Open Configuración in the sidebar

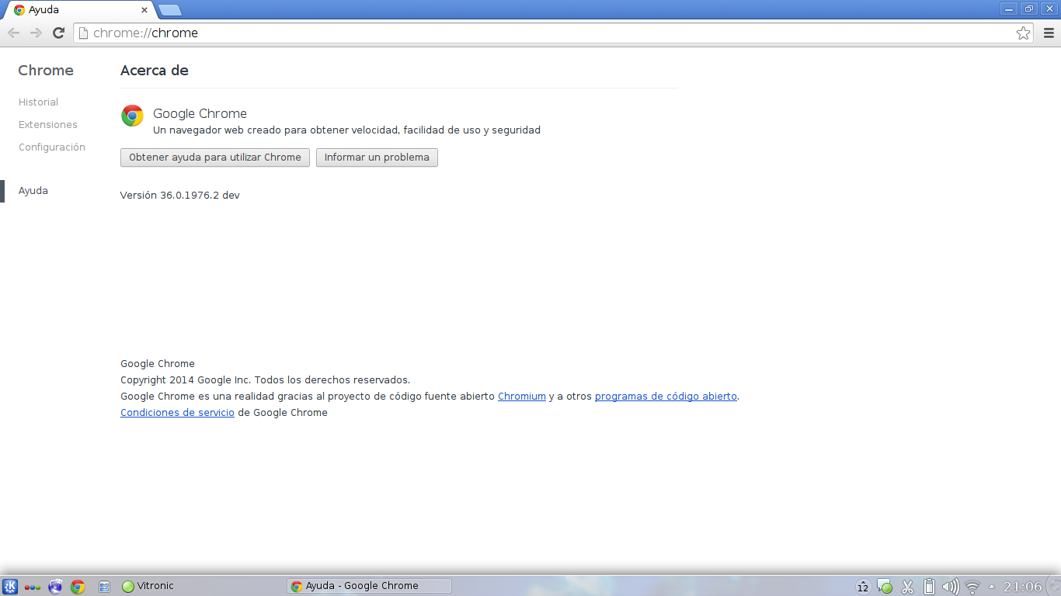click(52, 147)
